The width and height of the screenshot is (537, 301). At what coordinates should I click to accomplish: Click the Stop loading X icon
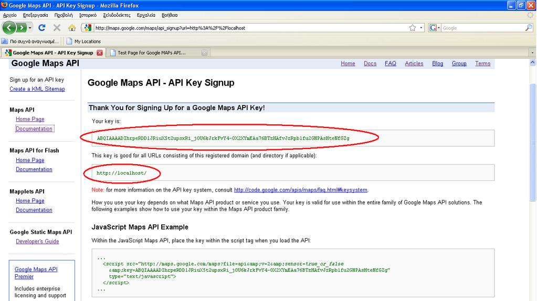pyautogui.click(x=57, y=28)
